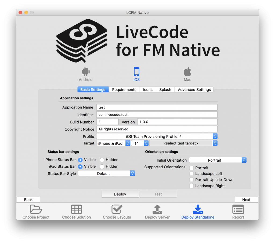Select the Android platform icon

86,71
